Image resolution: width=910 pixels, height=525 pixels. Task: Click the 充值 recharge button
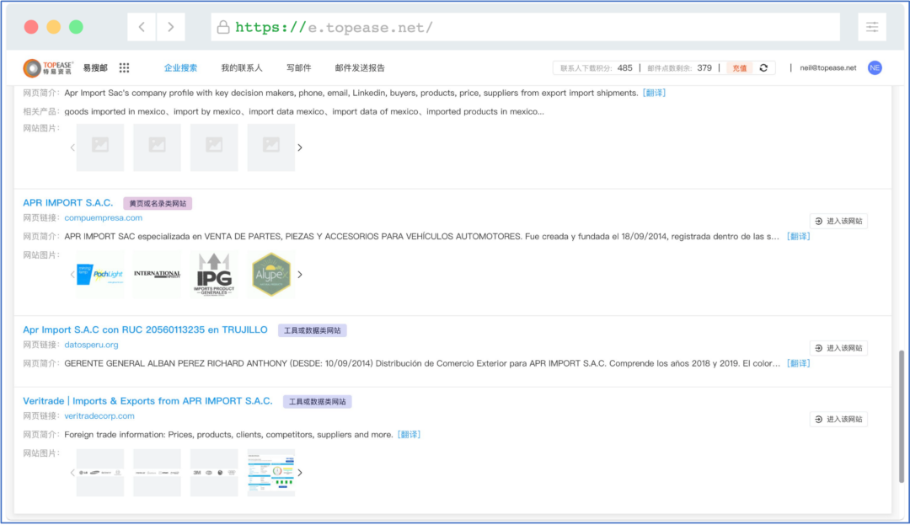coord(740,68)
